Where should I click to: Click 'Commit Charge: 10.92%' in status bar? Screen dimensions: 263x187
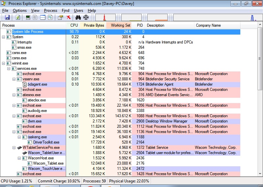tap(59, 181)
